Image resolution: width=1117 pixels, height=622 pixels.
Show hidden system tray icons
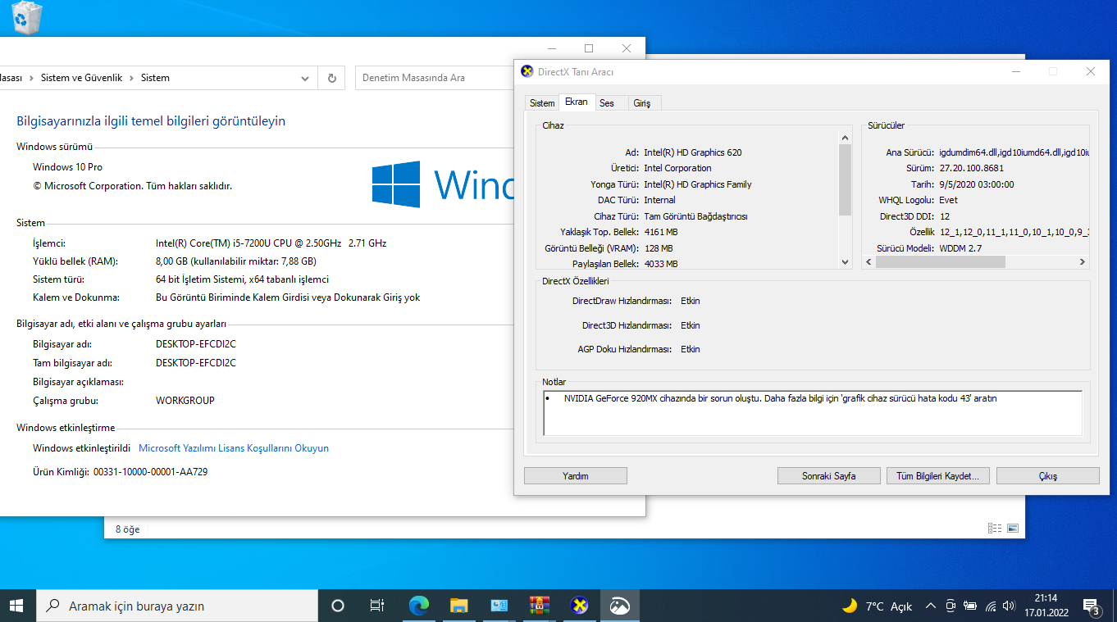(x=930, y=606)
